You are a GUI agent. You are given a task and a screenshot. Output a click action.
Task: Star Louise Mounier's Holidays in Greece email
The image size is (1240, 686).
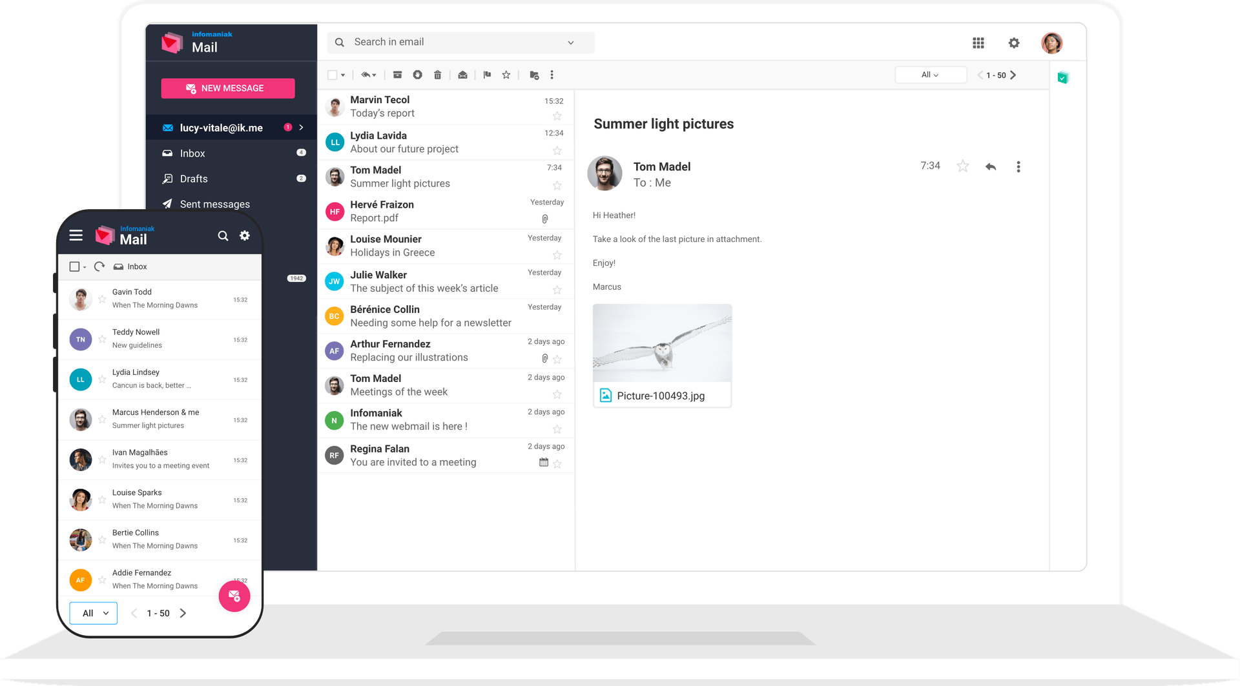pos(557,256)
